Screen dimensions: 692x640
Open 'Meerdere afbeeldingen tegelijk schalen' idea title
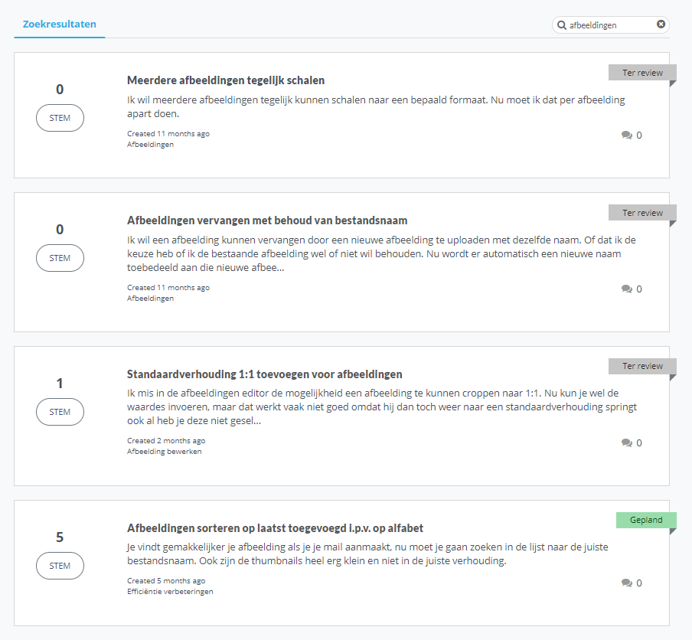pos(226,80)
